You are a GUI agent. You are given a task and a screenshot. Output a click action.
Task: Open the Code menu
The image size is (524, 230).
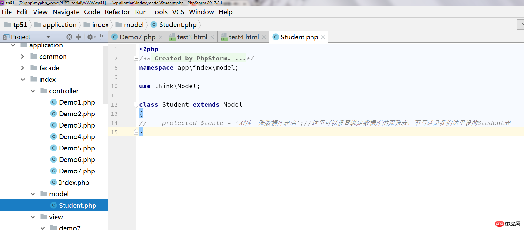click(92, 12)
